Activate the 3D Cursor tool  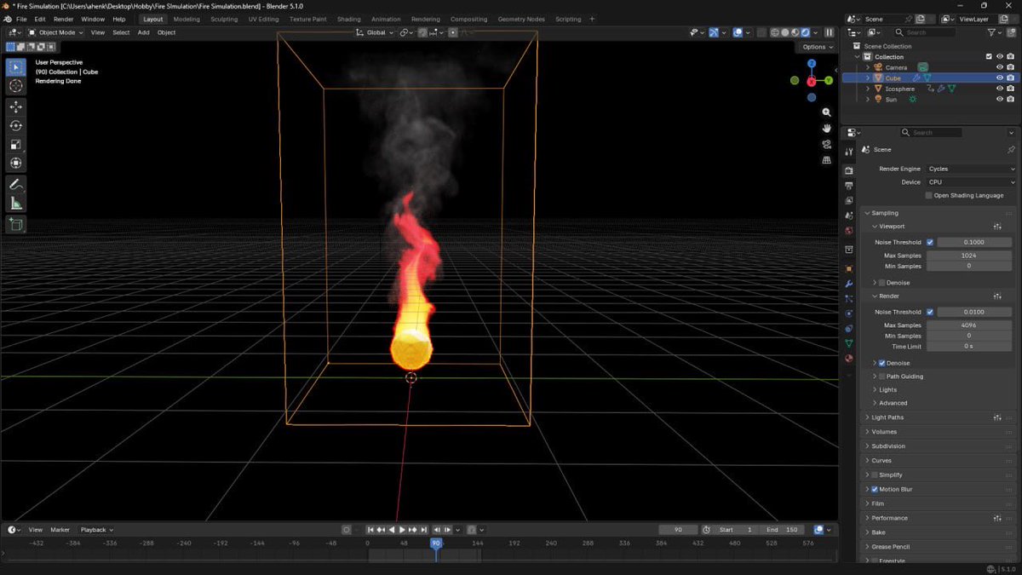(x=16, y=86)
